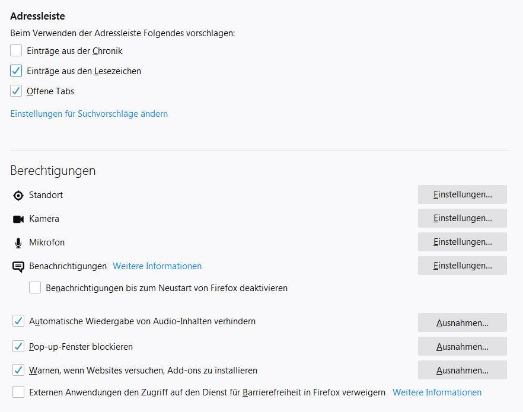Toggle Automatische Wiedergabe von Audio-Inhalten verhindern
Screen dimensions: 523x412
pos(18,321)
